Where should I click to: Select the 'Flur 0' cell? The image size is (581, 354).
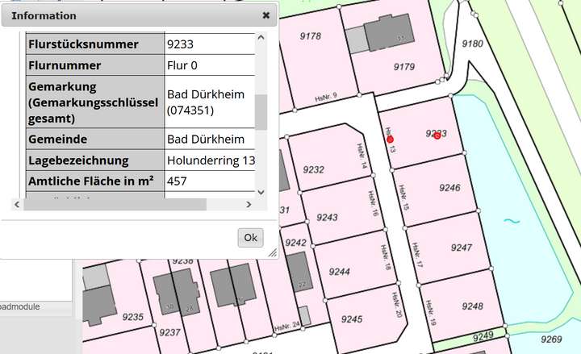coord(210,65)
